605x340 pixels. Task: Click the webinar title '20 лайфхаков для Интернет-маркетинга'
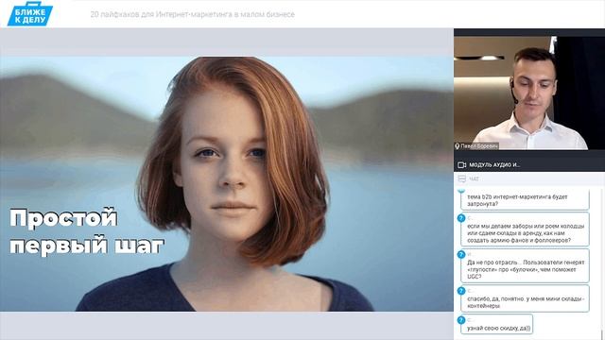pos(193,14)
